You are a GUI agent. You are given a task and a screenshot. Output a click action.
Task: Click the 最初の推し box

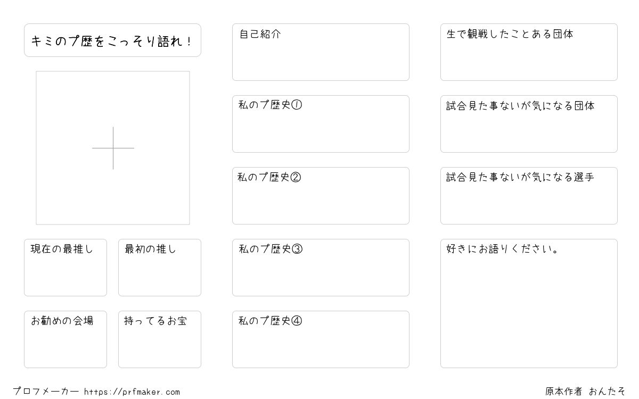(x=160, y=268)
